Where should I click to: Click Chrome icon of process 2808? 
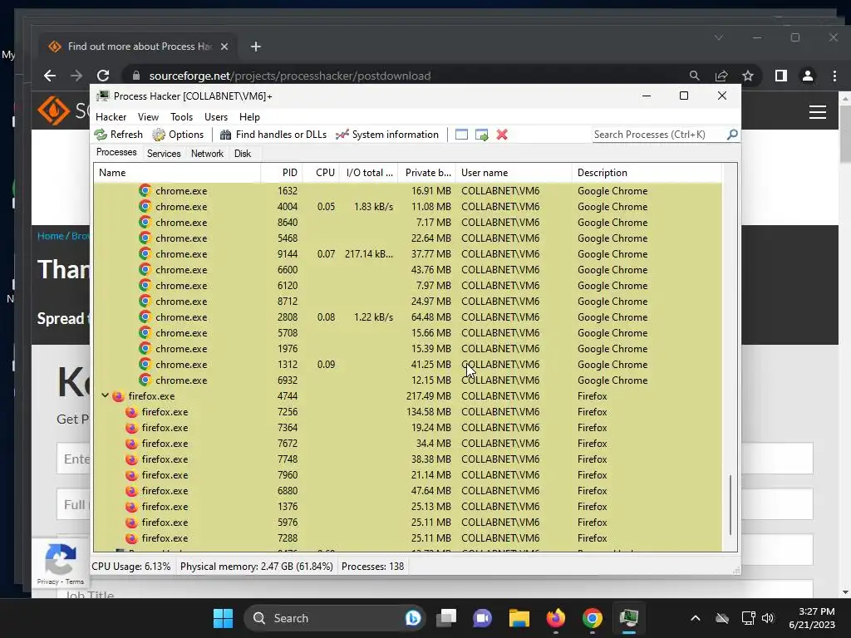click(x=145, y=317)
